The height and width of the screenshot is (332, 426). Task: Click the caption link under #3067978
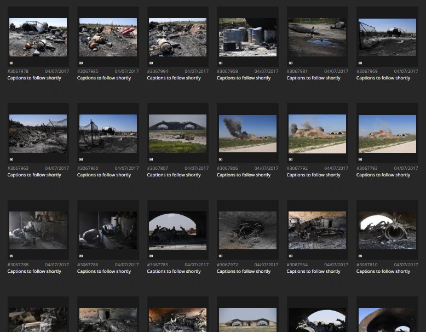click(x=34, y=78)
